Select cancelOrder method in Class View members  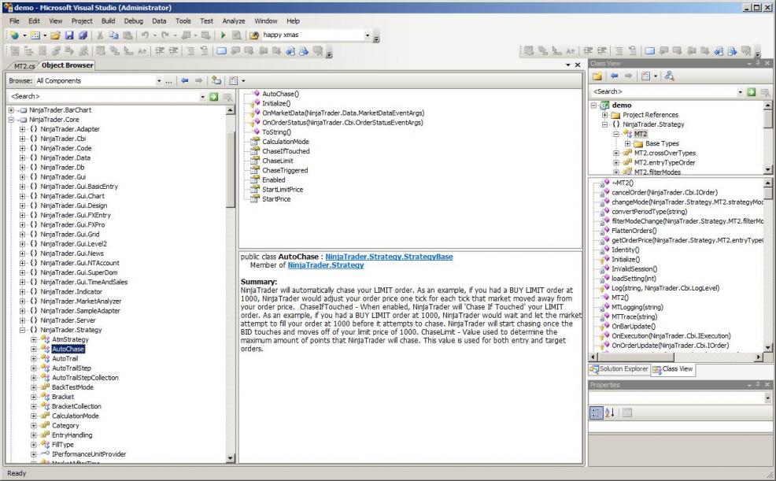tap(664, 193)
